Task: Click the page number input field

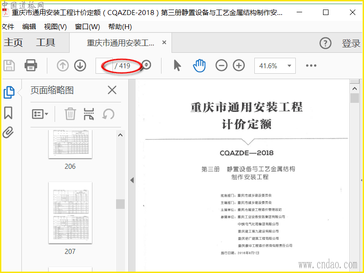Action: point(104,66)
